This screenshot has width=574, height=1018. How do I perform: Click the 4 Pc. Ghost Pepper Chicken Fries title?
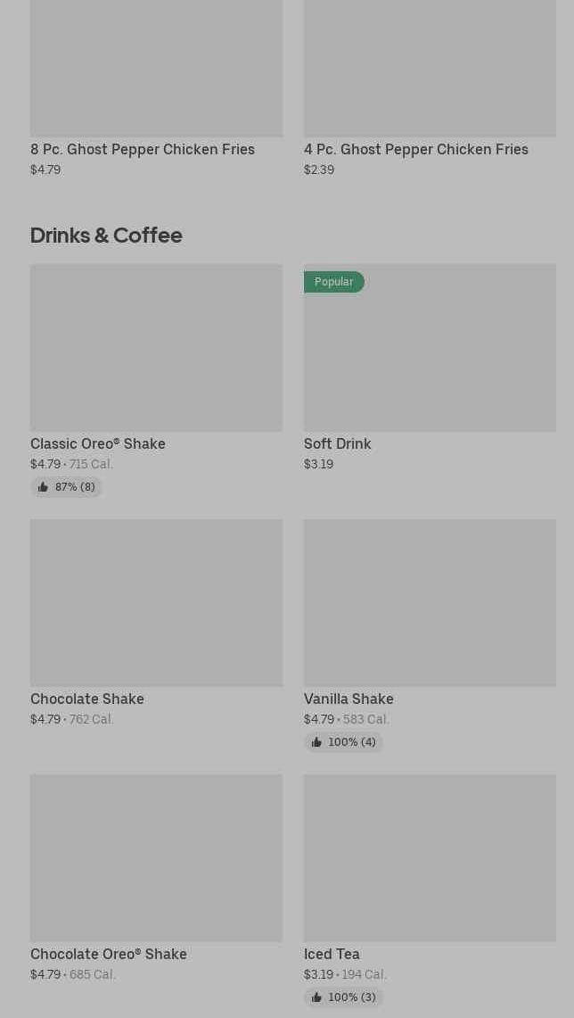[x=416, y=149]
